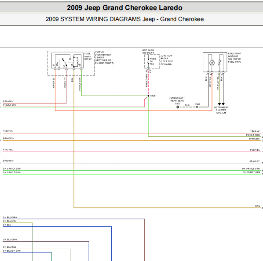This screenshot has width=263, height=261.
Task: Click the 'PNK/YEL' label at the right edge
Action: [255, 150]
